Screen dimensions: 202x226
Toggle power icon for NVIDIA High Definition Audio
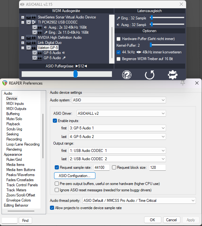coord(29,38)
